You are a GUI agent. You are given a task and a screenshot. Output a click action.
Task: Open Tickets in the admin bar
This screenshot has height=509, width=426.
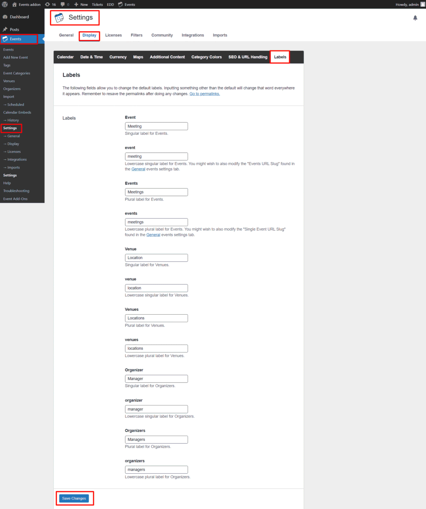(x=97, y=4)
